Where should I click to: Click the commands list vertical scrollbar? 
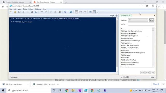pos(153,47)
